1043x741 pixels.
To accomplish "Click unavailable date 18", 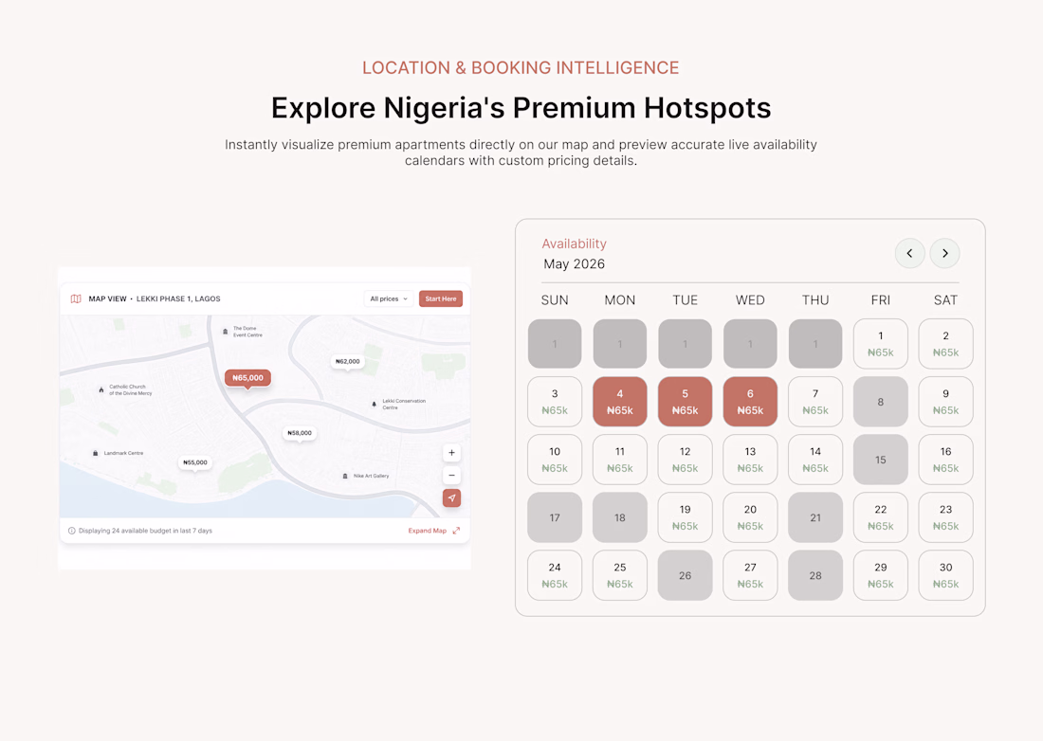I will (620, 517).
